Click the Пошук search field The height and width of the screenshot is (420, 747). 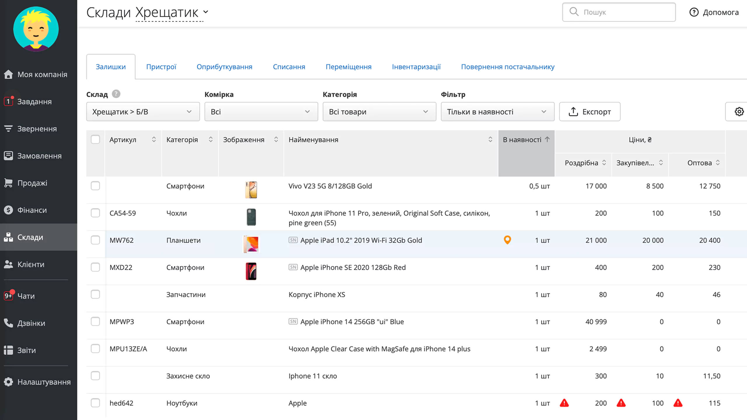pyautogui.click(x=619, y=12)
